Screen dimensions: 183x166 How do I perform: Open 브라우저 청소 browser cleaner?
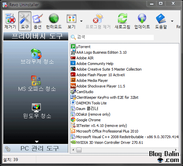coord(37,57)
